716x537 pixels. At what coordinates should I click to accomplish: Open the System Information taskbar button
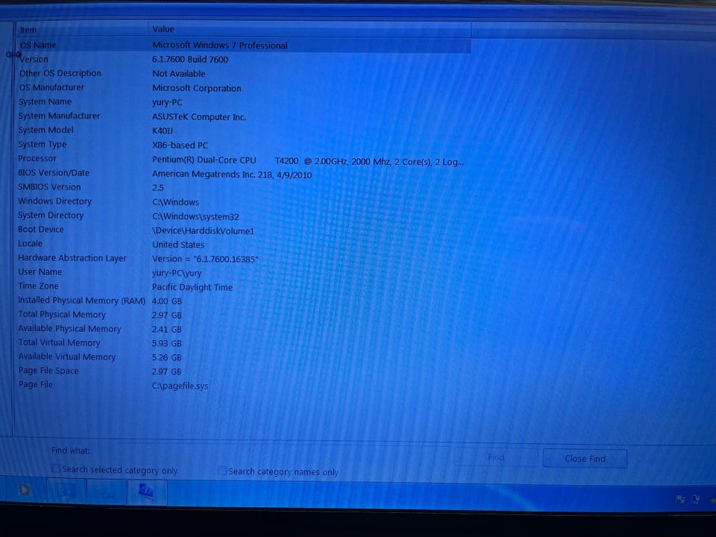[147, 492]
